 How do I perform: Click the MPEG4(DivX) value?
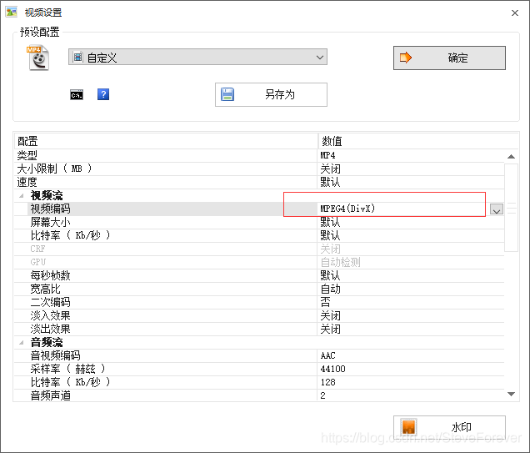347,209
